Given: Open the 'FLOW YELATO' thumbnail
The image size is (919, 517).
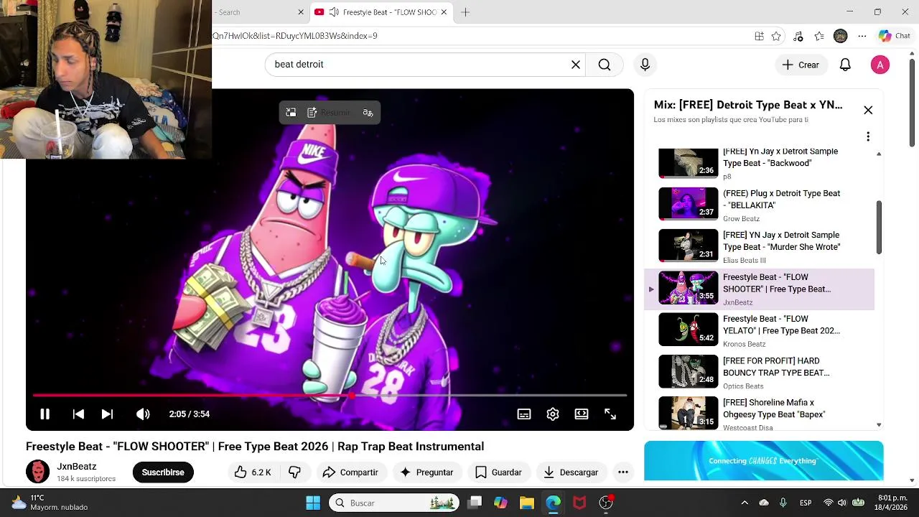Looking at the screenshot, I should coord(689,330).
